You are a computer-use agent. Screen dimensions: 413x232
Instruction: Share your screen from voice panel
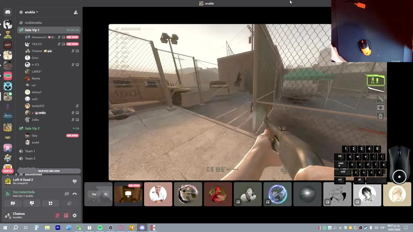click(x=32, y=203)
